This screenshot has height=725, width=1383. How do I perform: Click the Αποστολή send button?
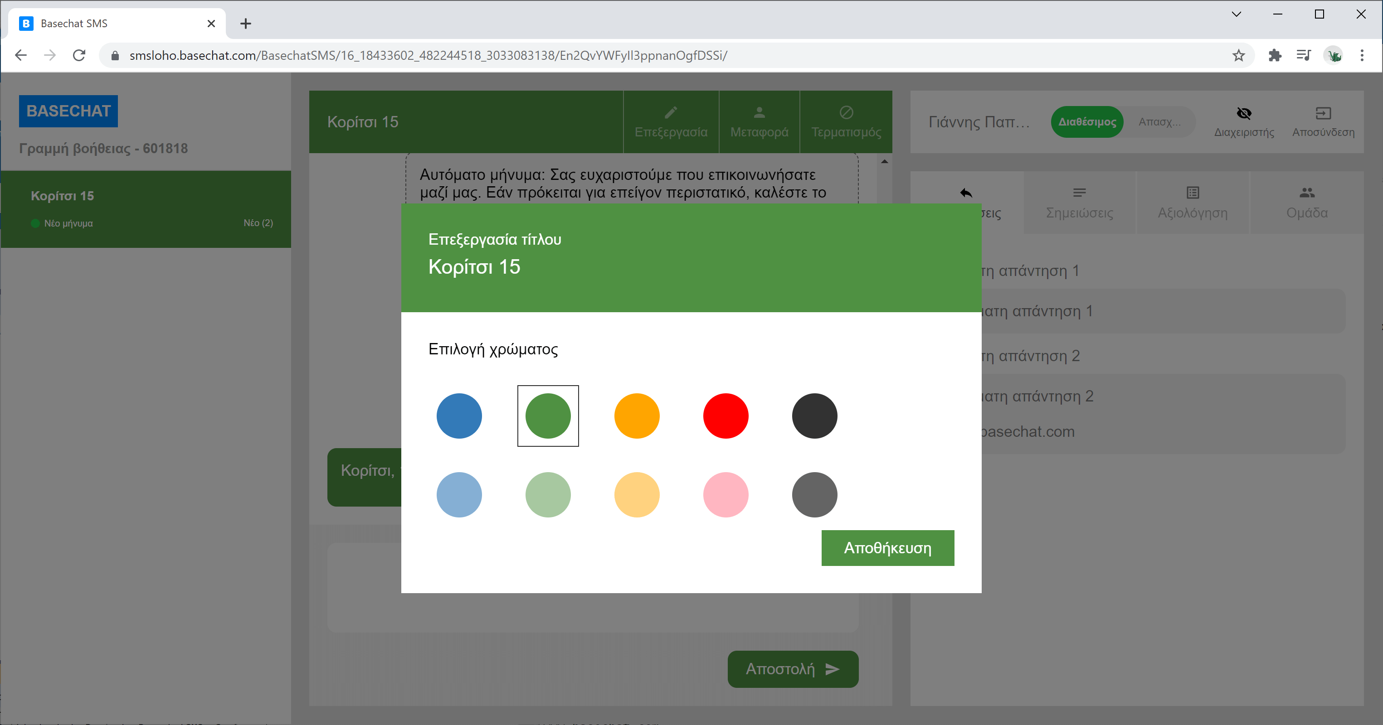click(793, 669)
